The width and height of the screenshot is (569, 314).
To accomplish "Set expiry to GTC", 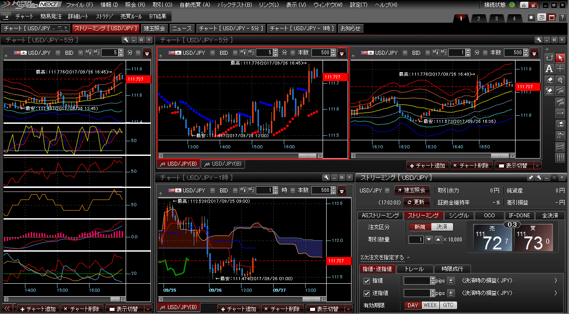I will [448, 306].
